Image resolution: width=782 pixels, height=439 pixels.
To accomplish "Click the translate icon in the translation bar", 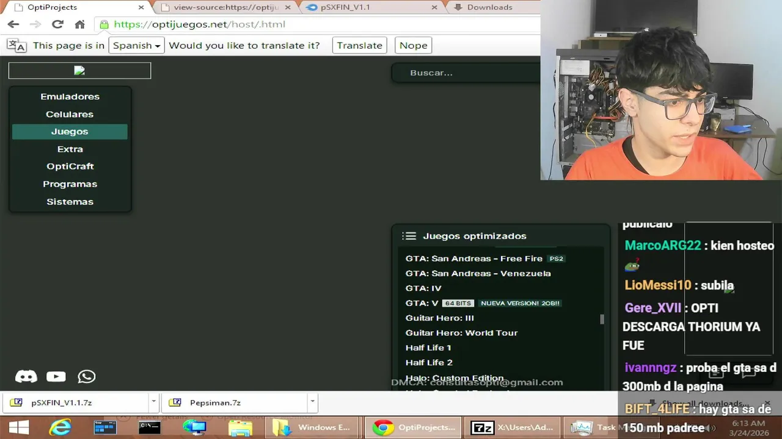I will [16, 45].
